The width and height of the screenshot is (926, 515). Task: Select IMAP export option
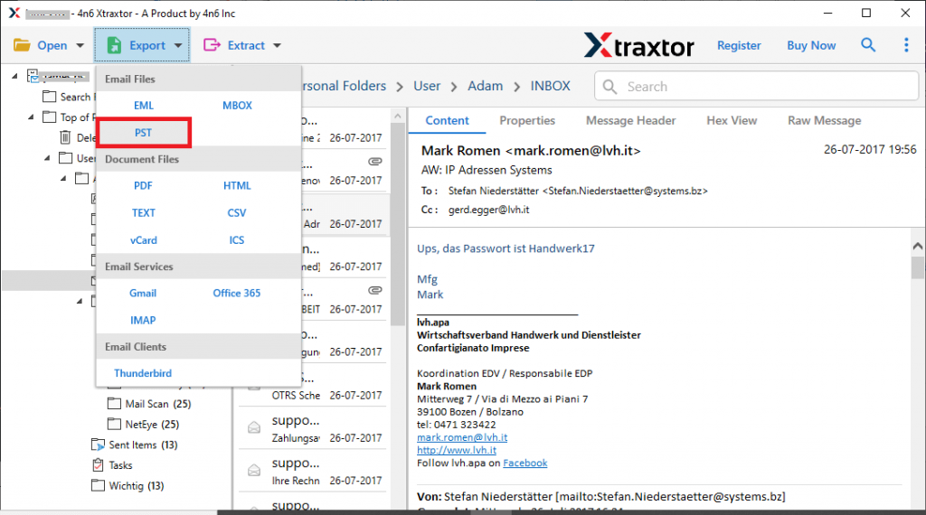[x=143, y=321]
